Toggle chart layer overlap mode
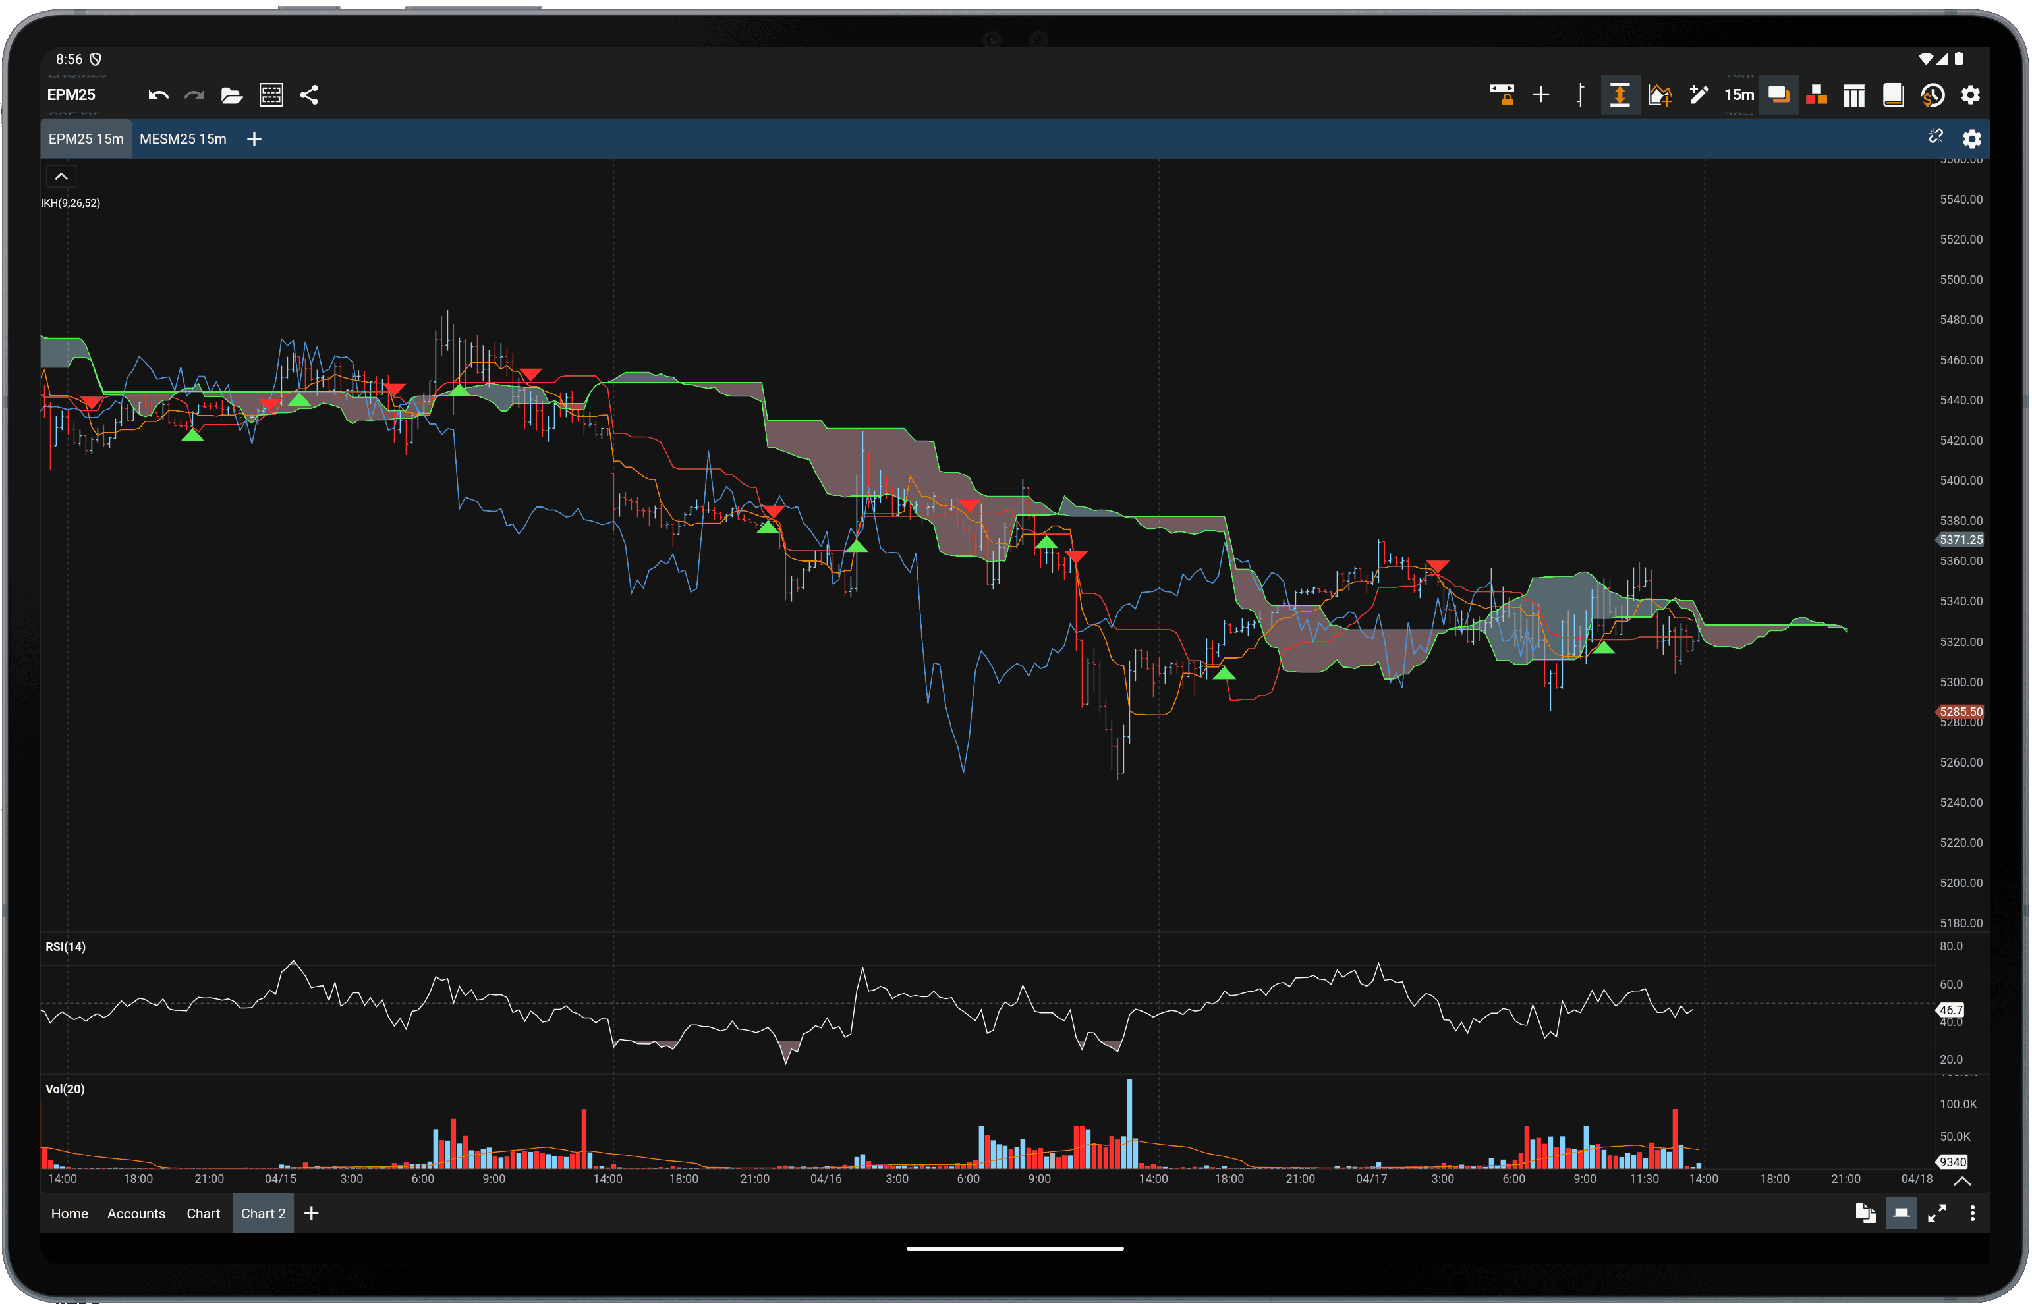 click(1779, 94)
